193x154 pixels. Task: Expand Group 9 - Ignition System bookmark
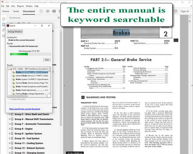[10, 134]
